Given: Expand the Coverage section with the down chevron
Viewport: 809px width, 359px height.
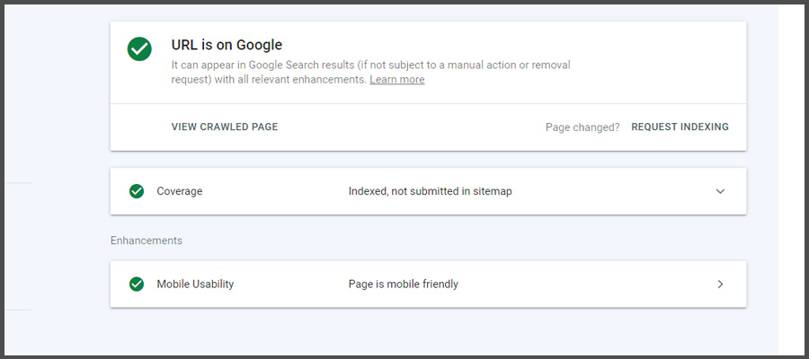Looking at the screenshot, I should 720,191.
